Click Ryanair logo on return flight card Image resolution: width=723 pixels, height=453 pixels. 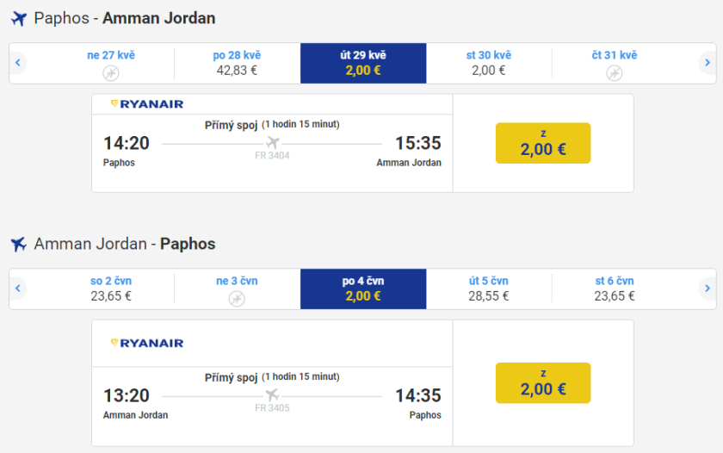147,343
